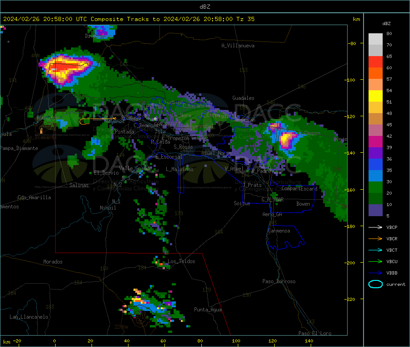Click the J_Prats map label
This screenshot has height=347, width=410.
click(252, 185)
